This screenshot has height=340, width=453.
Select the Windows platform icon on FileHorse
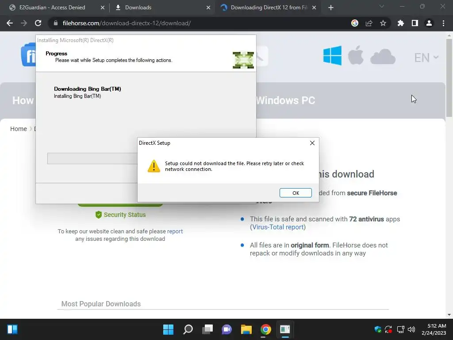point(332,55)
